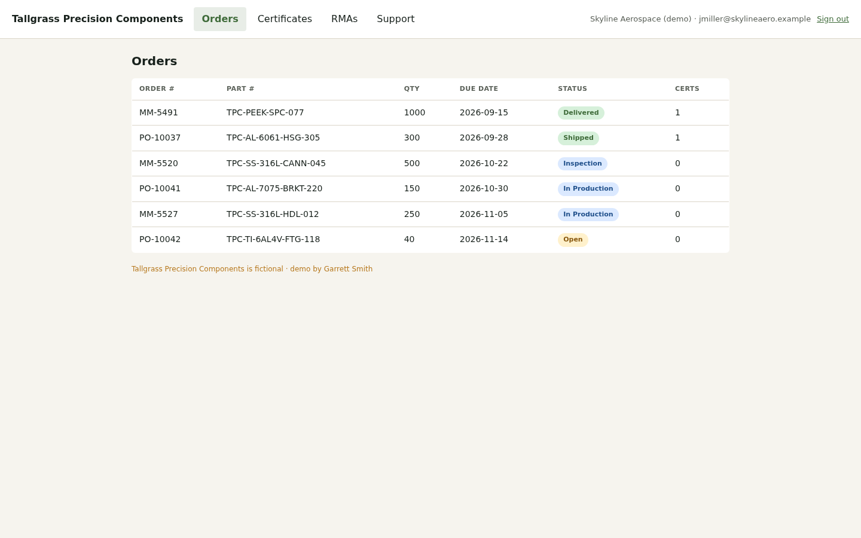Click the Orders page heading
861x538 pixels.
154,61
